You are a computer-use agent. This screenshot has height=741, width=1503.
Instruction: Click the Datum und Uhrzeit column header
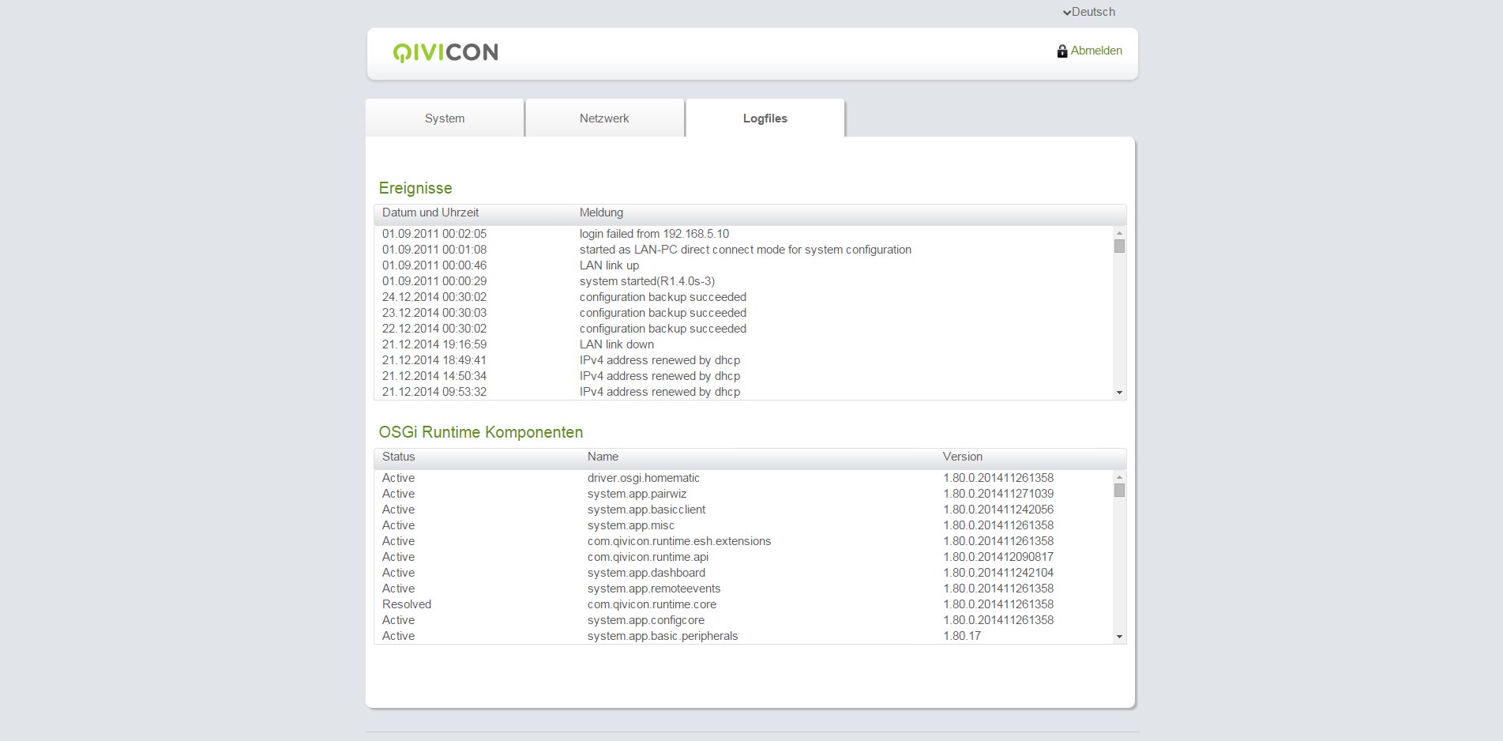(430, 213)
